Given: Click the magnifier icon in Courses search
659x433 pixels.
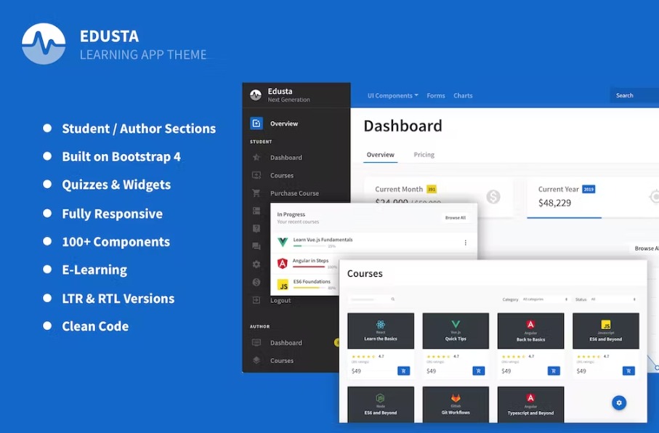Looking at the screenshot, I should (393, 299).
